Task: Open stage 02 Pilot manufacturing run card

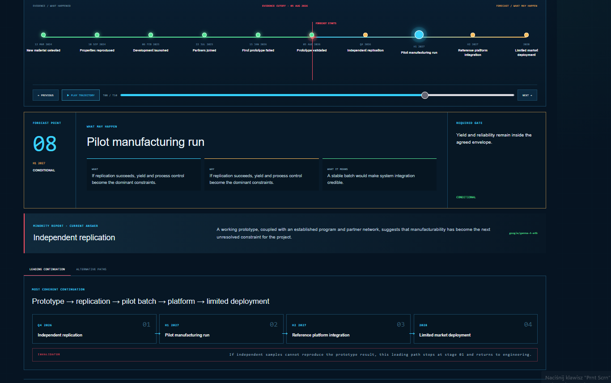Action: pyautogui.click(x=221, y=329)
